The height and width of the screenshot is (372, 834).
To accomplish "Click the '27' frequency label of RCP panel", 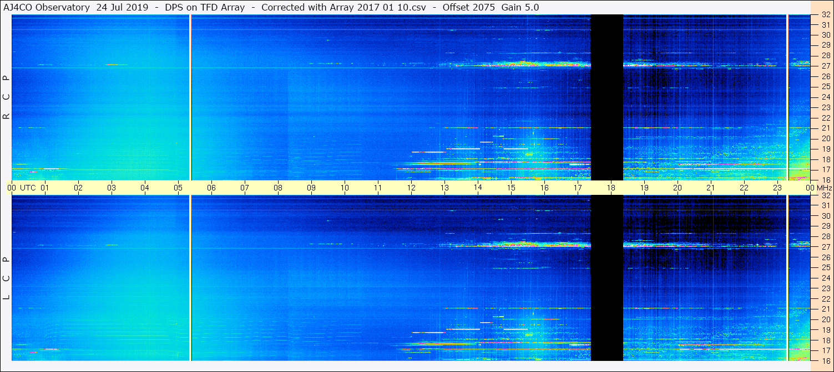I will (825, 66).
